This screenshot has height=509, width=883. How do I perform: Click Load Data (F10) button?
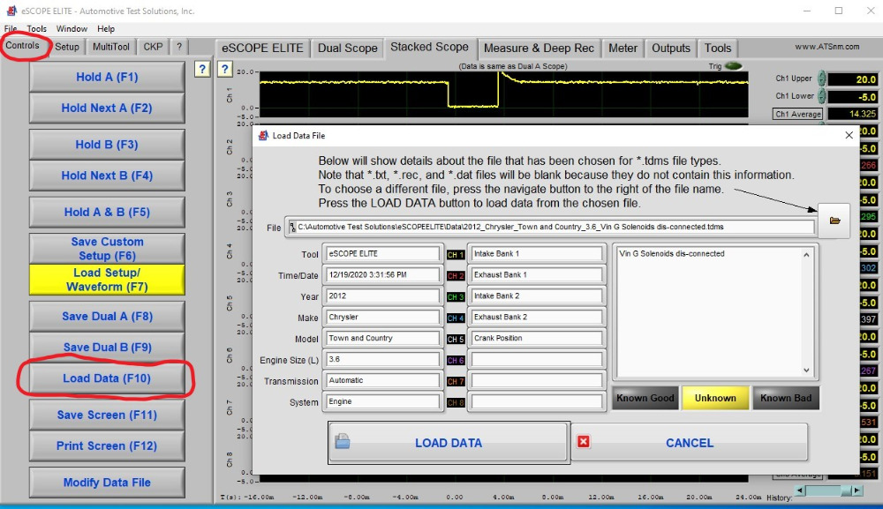[107, 378]
